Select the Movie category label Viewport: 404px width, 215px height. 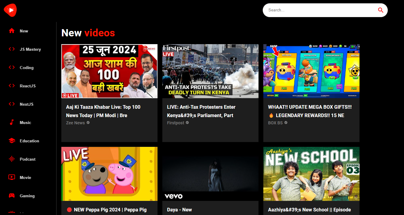(x=26, y=177)
